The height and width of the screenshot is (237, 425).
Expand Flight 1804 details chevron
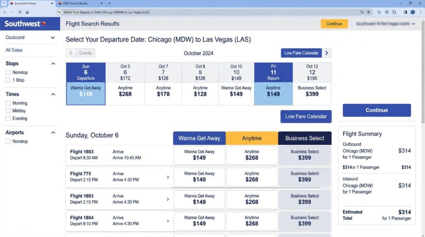(168, 221)
